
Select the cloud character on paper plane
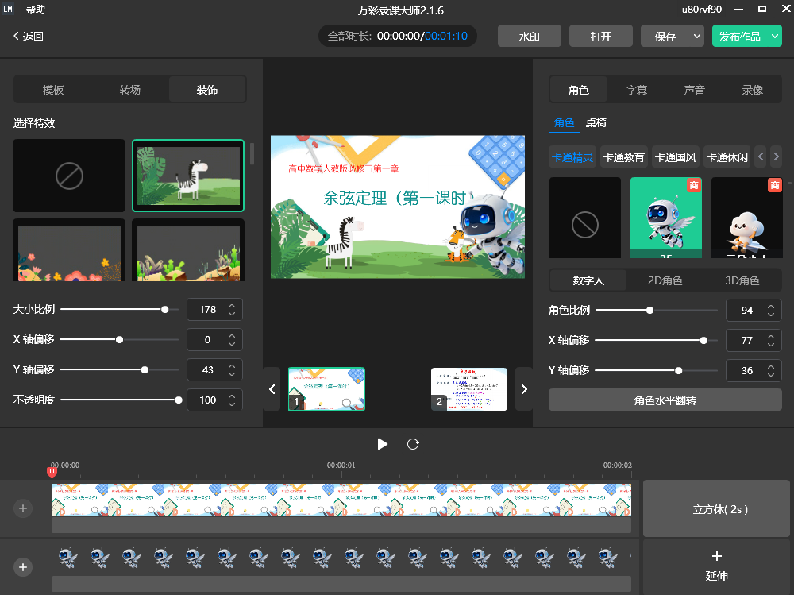(x=747, y=218)
